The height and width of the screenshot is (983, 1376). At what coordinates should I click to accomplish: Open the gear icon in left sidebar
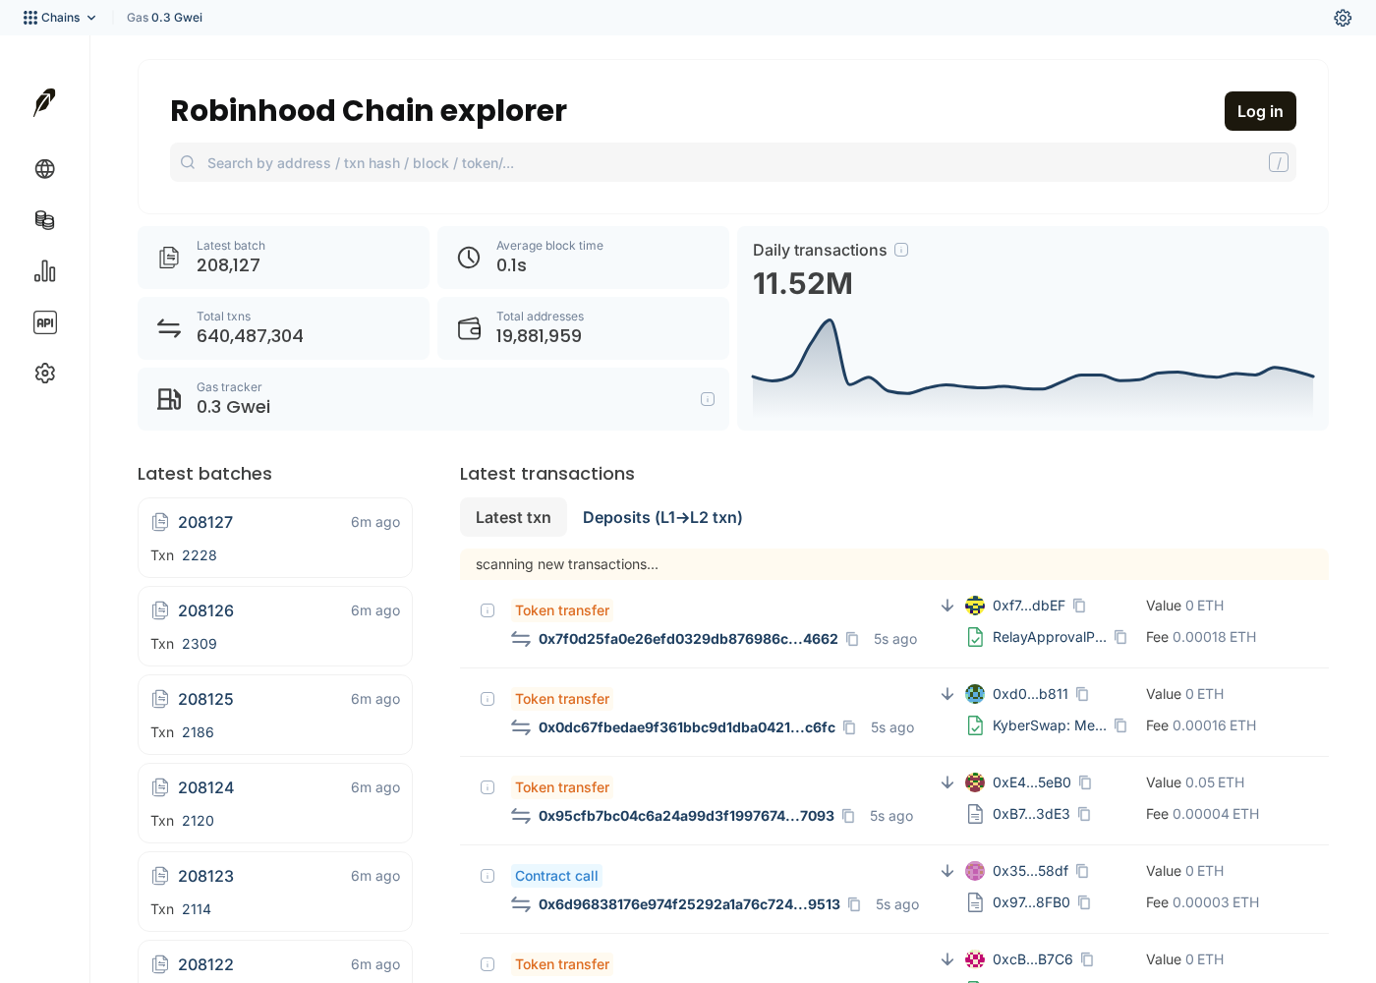point(45,374)
